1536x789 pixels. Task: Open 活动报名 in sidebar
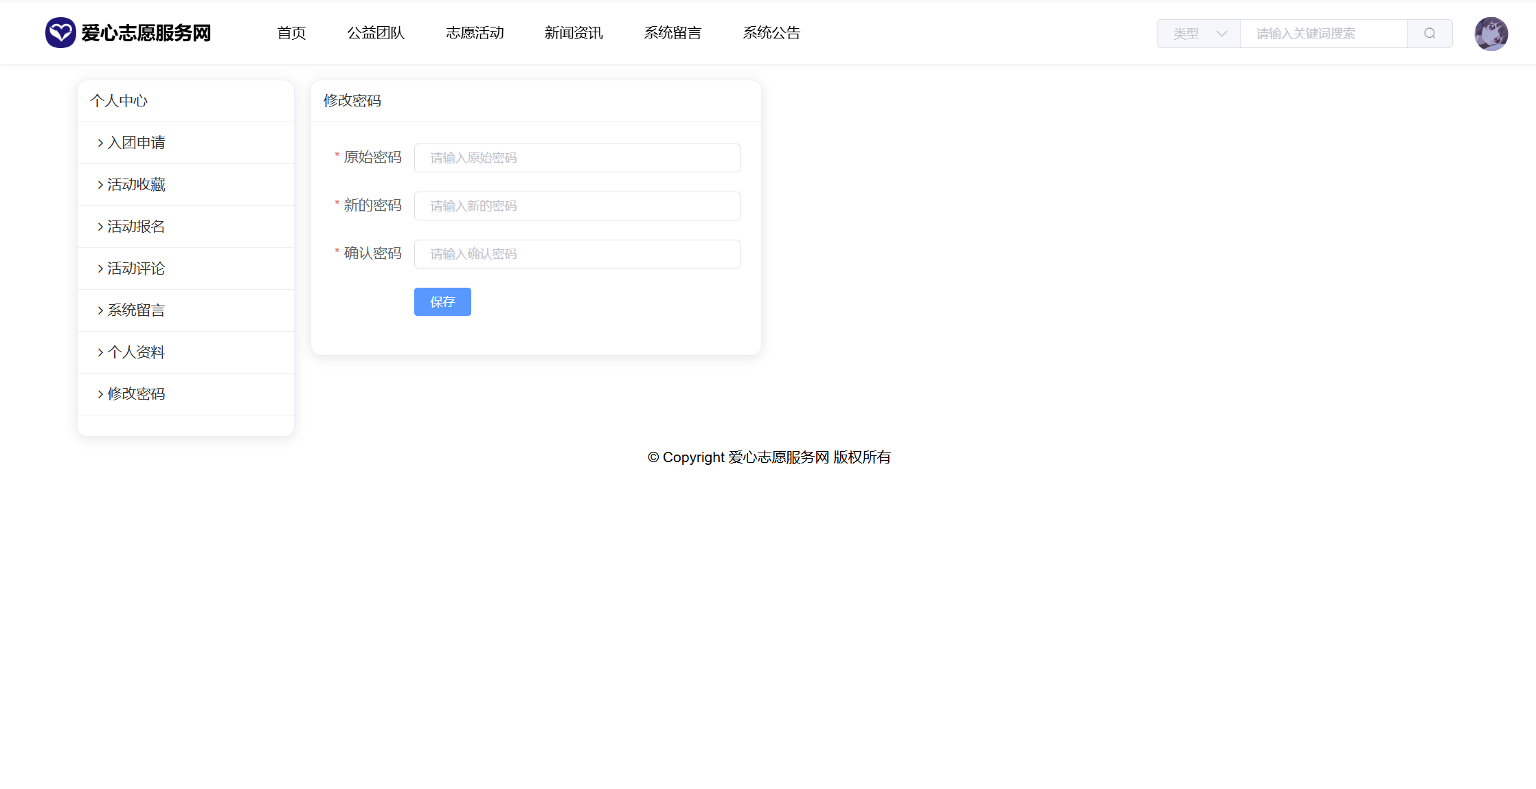[x=136, y=227]
